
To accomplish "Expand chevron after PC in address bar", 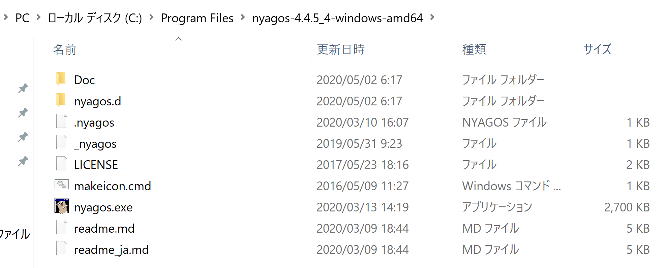I will (x=38, y=17).
